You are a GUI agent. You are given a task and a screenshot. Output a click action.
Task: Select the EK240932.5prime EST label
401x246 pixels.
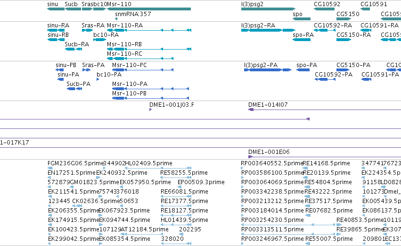coord(122,173)
